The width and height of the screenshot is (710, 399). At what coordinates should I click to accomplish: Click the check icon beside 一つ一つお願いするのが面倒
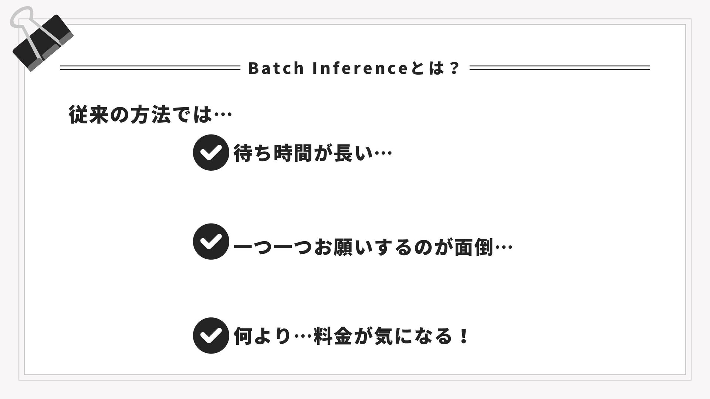(211, 242)
